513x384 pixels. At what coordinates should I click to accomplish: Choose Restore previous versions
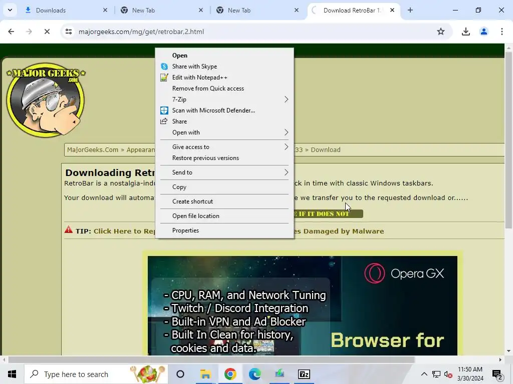click(x=224, y=158)
